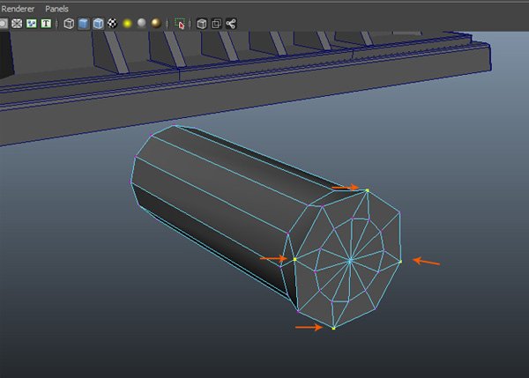Toggle safe title icon with letter T
Viewport: 529px width, 378px height.
(46, 24)
